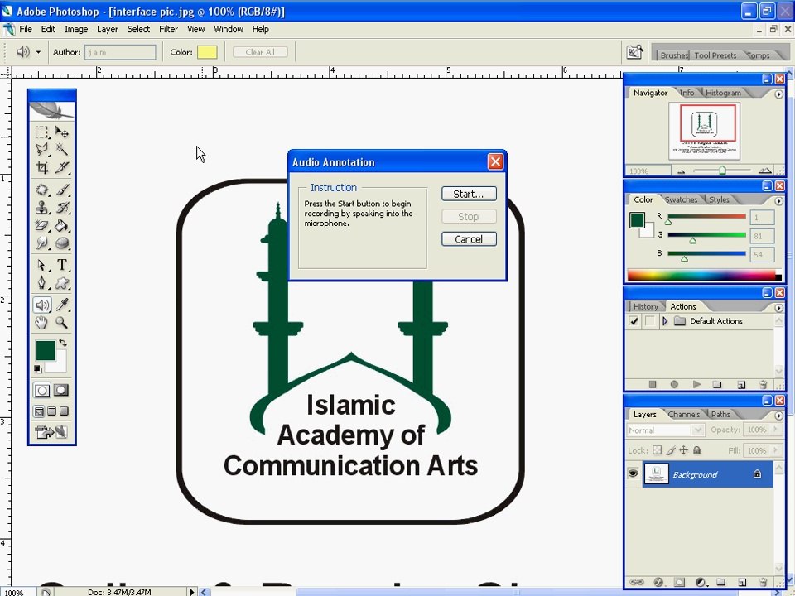The width and height of the screenshot is (795, 596).
Task: Select the Type tool
Action: coord(62,265)
